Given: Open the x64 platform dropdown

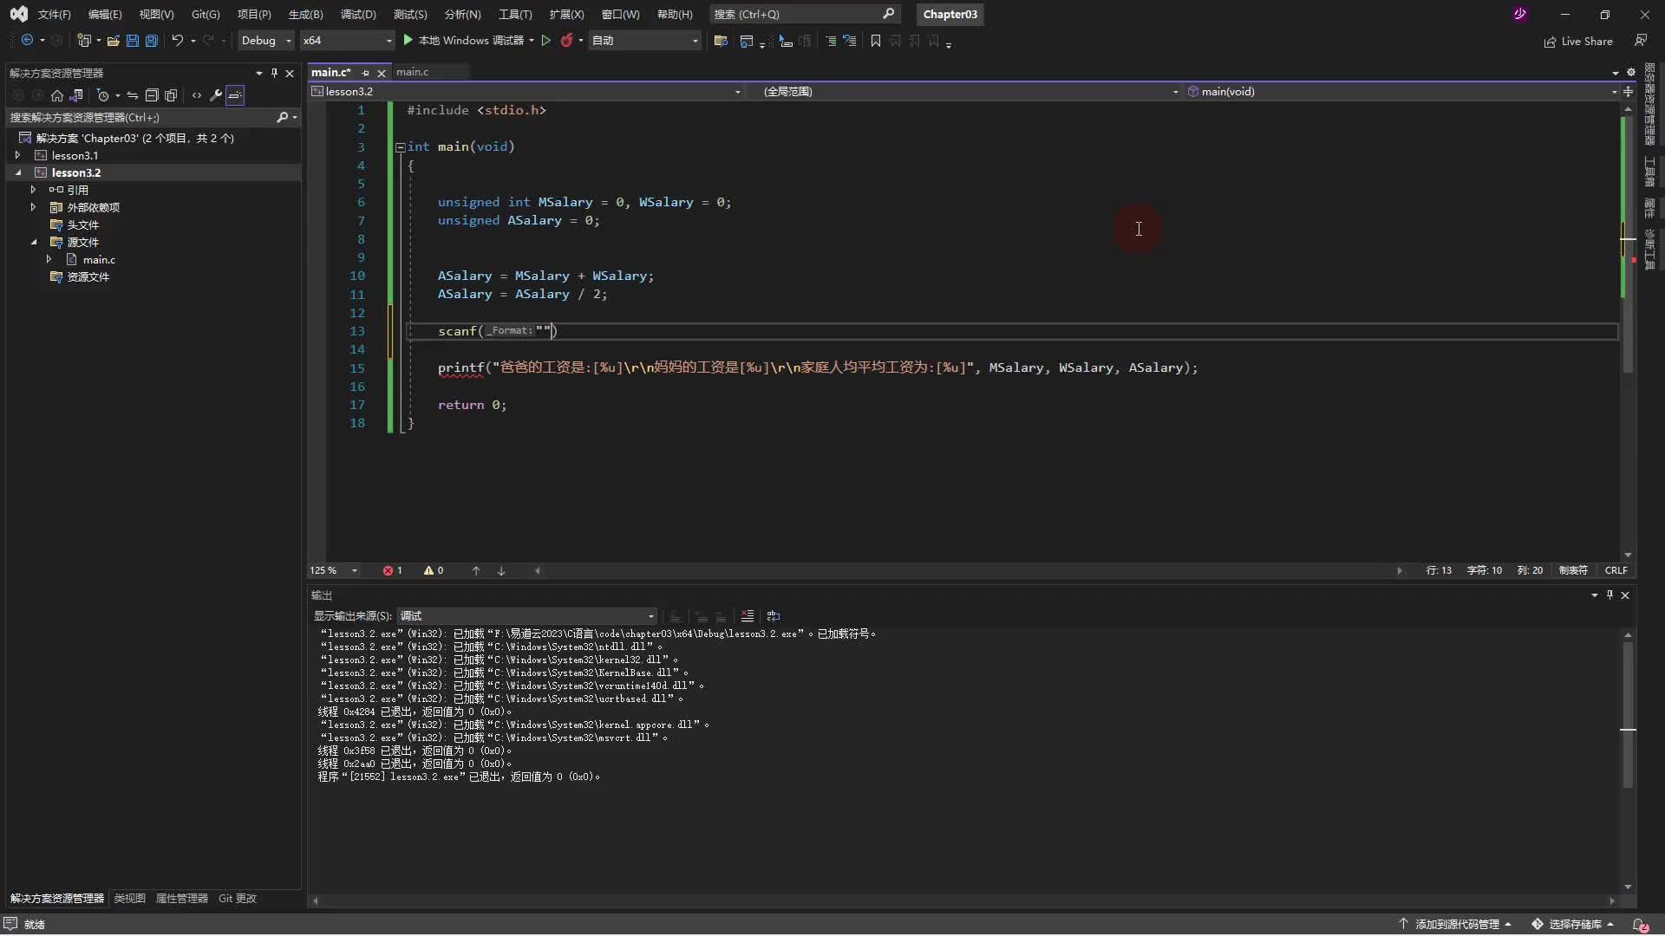Looking at the screenshot, I should pos(347,41).
